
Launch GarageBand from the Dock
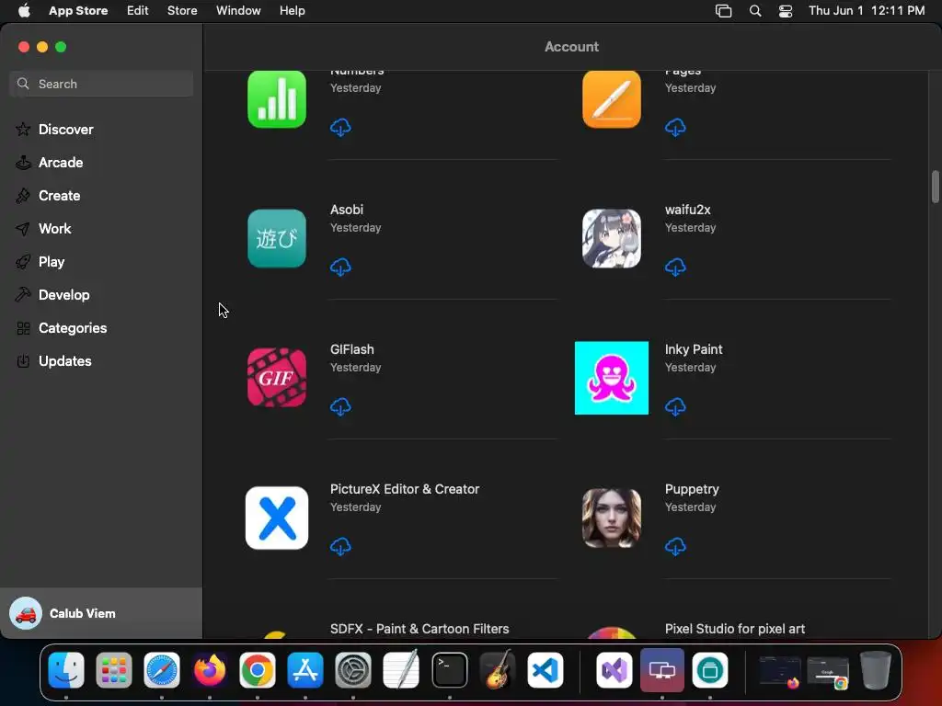pos(498,670)
